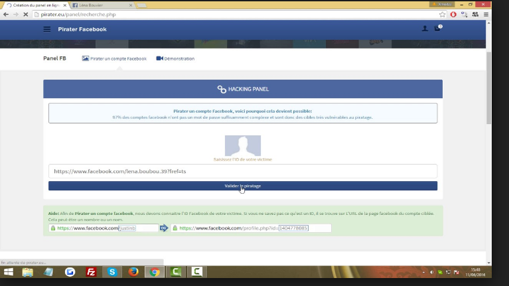Viewport: 509px width, 286px height.
Task: Click the browser address bar
Action: click(x=237, y=15)
